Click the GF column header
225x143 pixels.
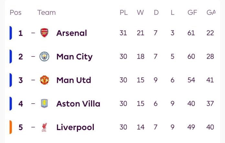pos(192,13)
